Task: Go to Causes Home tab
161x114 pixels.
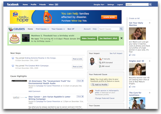Action: coord(30,29)
